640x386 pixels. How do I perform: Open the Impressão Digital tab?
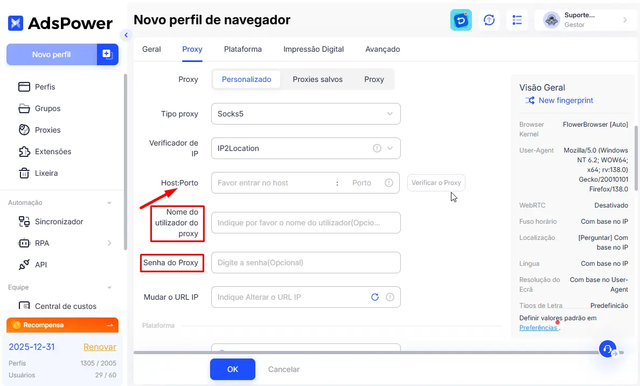[x=314, y=50]
